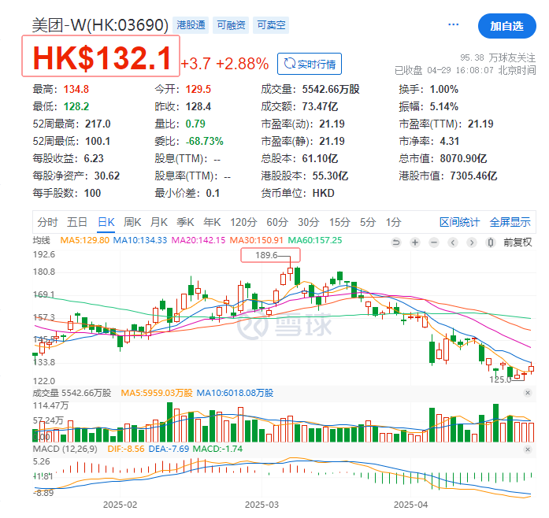Screen dimensions: 549x518
Task: Switch to the 五日 chart tab
Action: [x=77, y=222]
